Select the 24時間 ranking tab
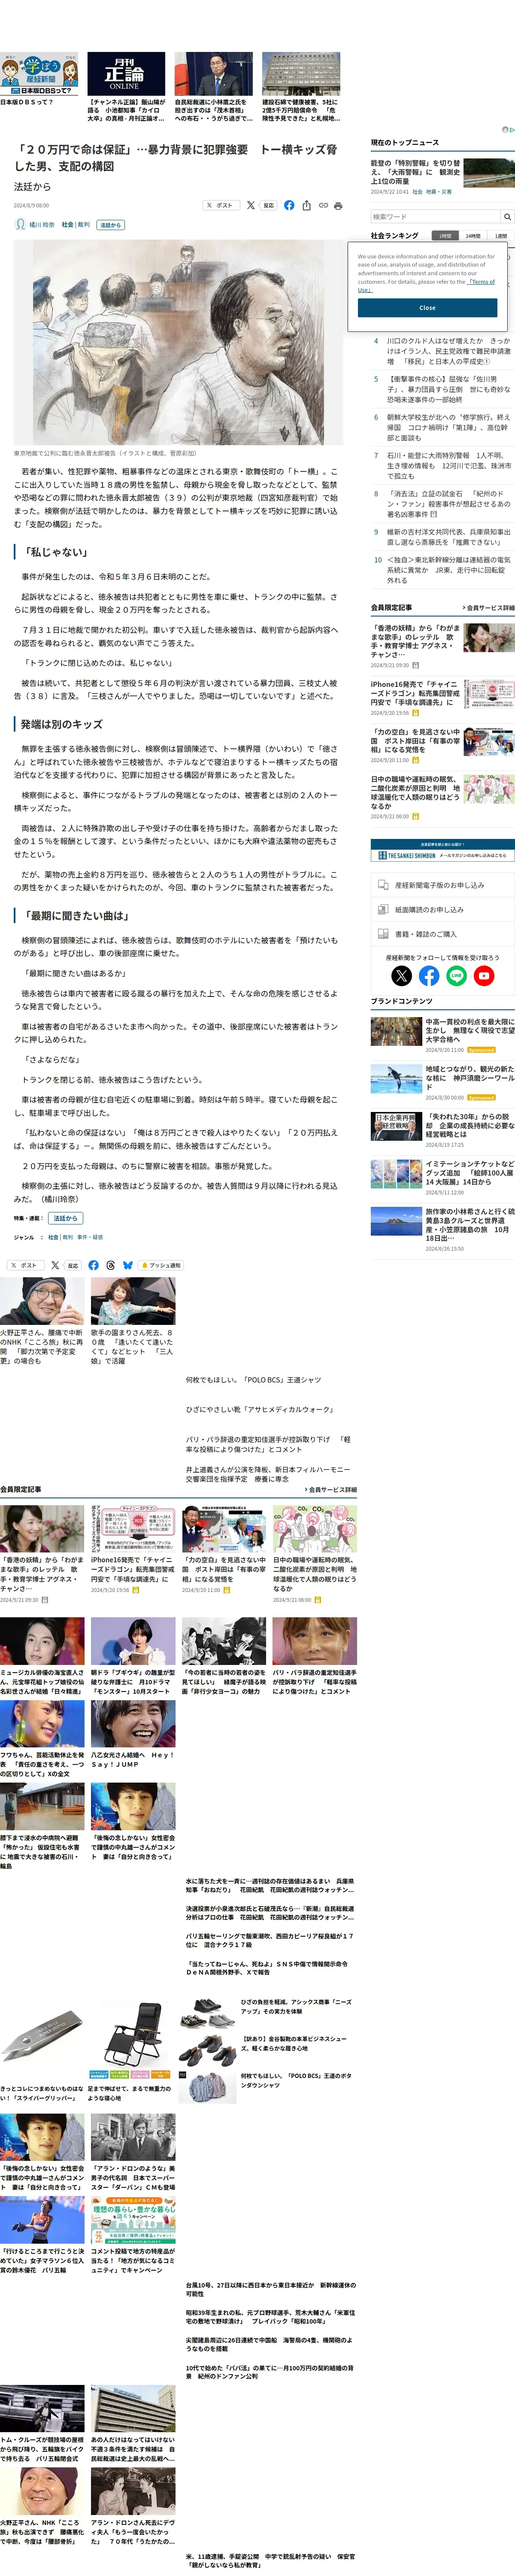 coord(473,236)
